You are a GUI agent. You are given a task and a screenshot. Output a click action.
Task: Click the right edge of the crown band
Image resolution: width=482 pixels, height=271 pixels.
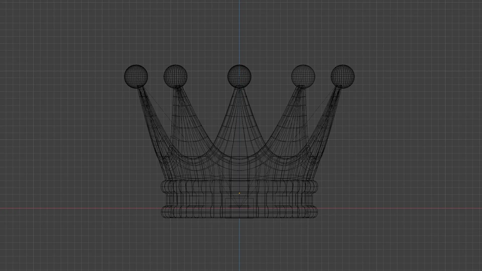[315, 199]
